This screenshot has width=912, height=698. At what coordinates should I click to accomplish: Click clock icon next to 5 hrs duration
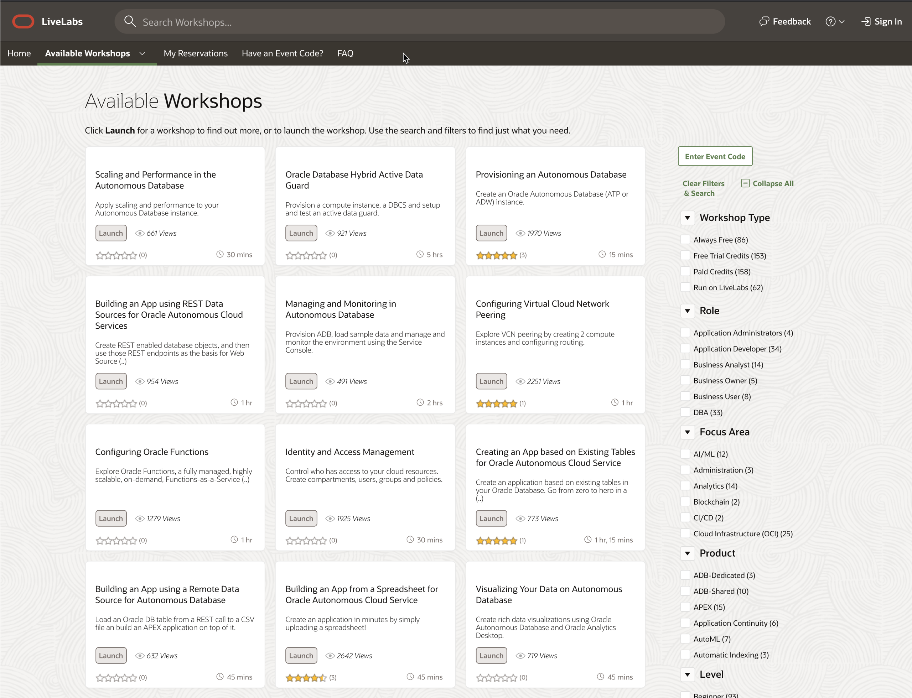tap(420, 254)
